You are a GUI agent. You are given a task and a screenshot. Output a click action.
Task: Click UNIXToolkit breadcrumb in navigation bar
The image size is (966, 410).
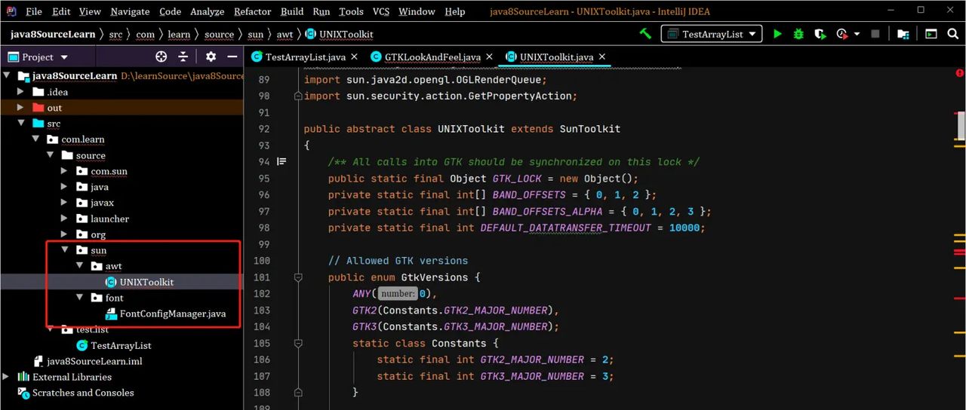click(340, 34)
